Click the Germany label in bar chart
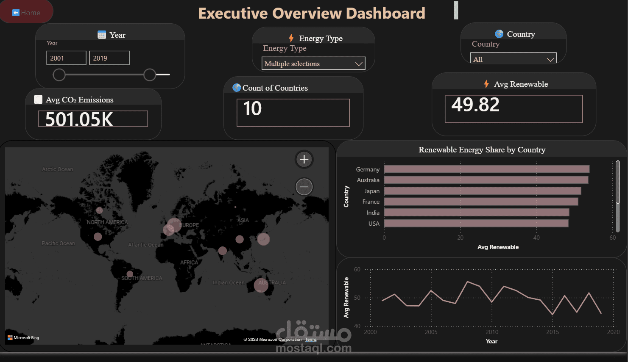 [368, 169]
